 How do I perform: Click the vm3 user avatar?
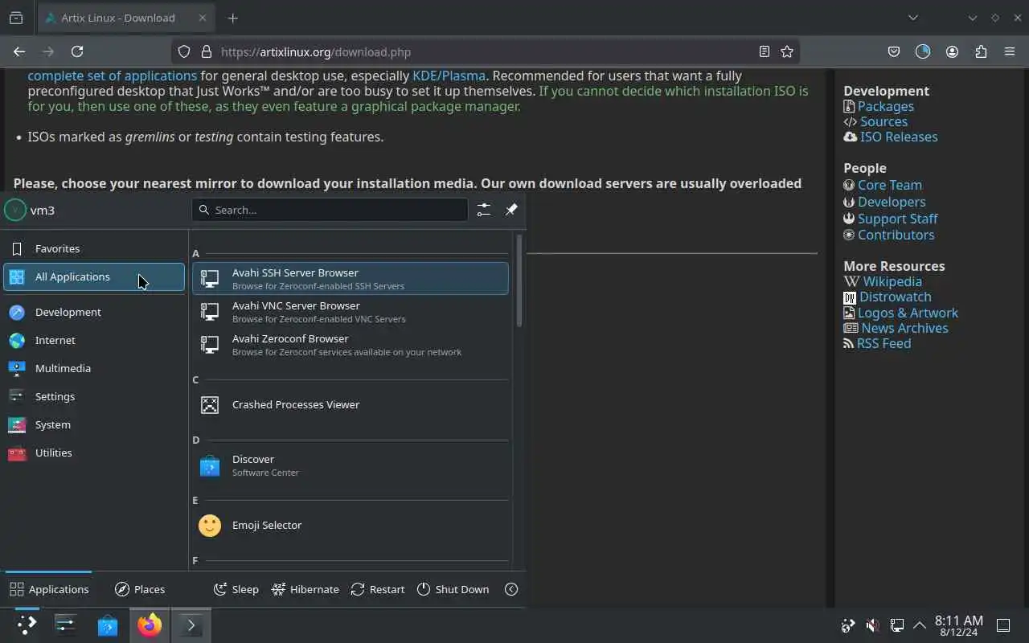pyautogui.click(x=15, y=210)
